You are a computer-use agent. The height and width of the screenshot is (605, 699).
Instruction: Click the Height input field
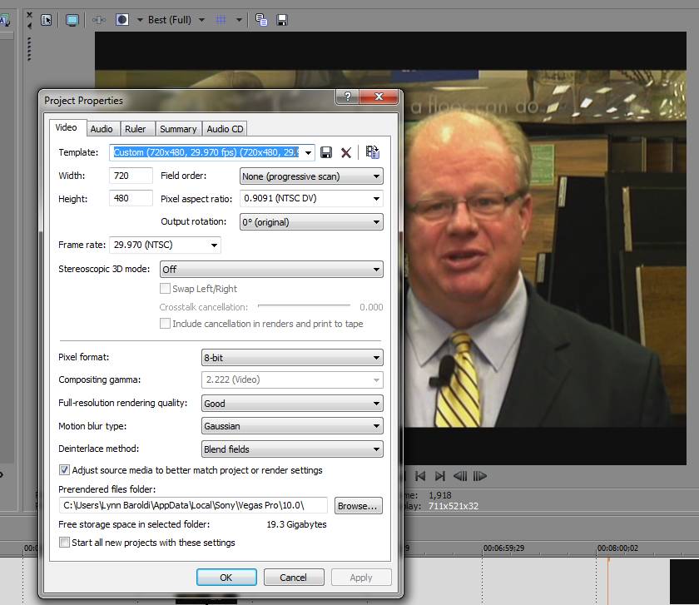(131, 198)
